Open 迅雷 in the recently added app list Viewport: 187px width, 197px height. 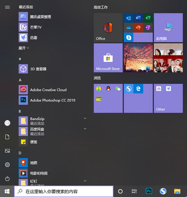(x=52, y=37)
